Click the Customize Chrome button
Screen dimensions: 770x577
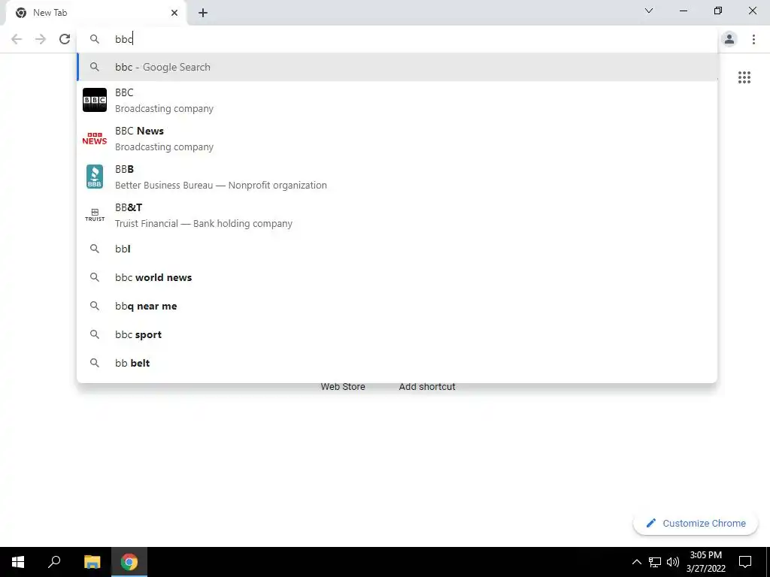tap(696, 523)
